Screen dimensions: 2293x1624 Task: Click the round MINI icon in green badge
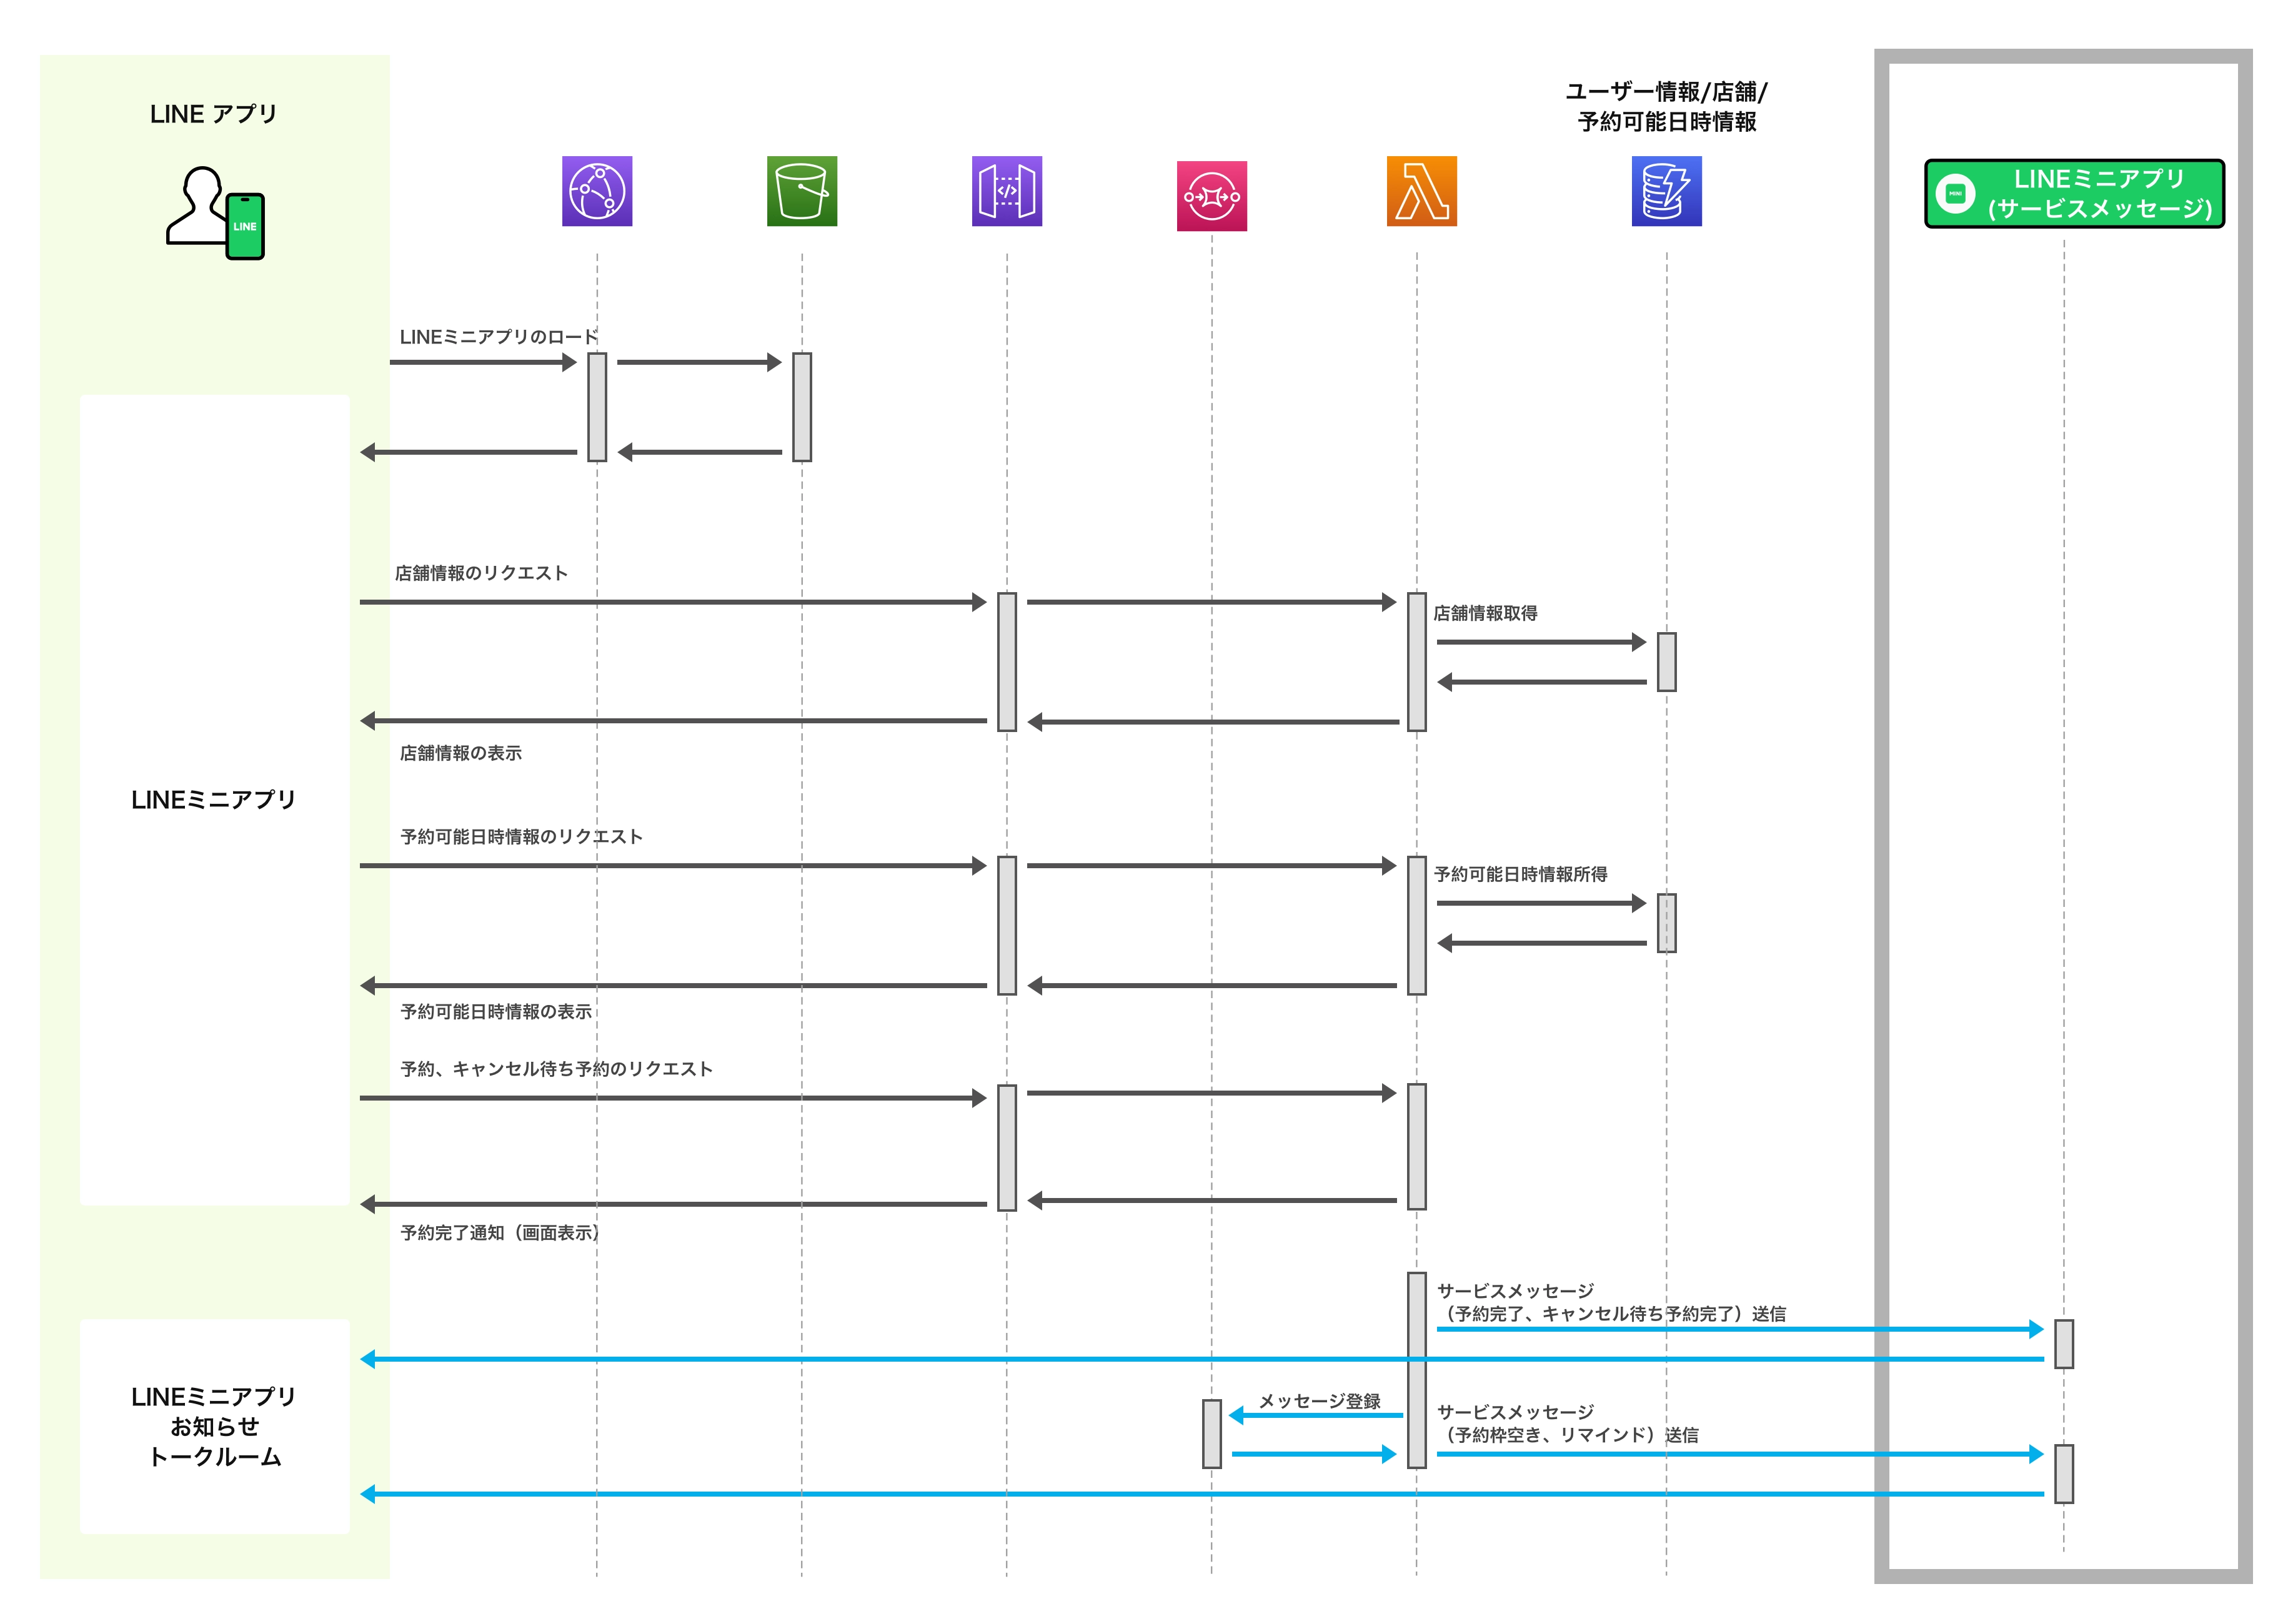tap(1954, 193)
